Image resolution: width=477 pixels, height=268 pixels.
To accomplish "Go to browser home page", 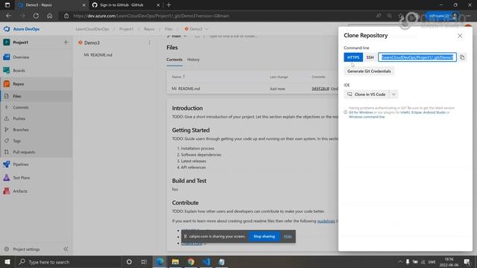I will (50, 16).
